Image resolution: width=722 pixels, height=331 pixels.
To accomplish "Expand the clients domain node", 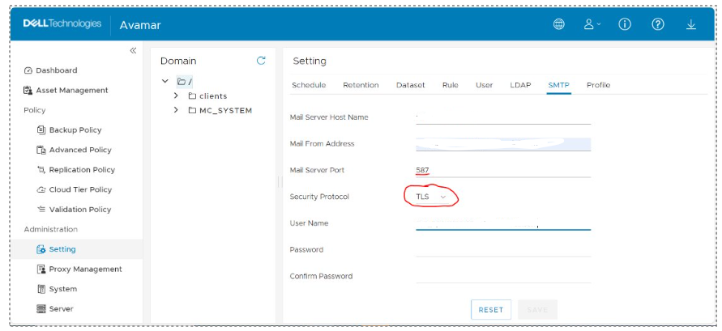I will click(x=176, y=95).
